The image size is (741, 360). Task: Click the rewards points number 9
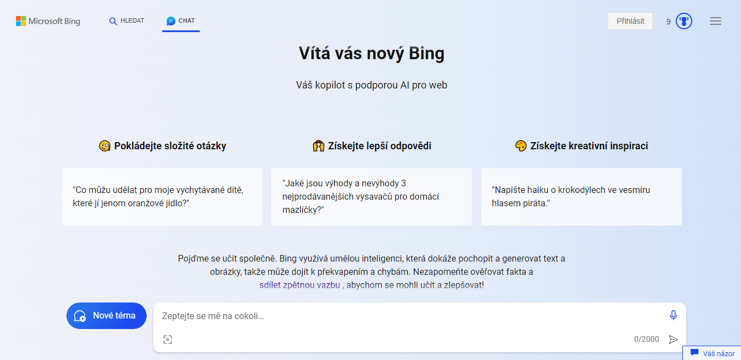tap(669, 22)
